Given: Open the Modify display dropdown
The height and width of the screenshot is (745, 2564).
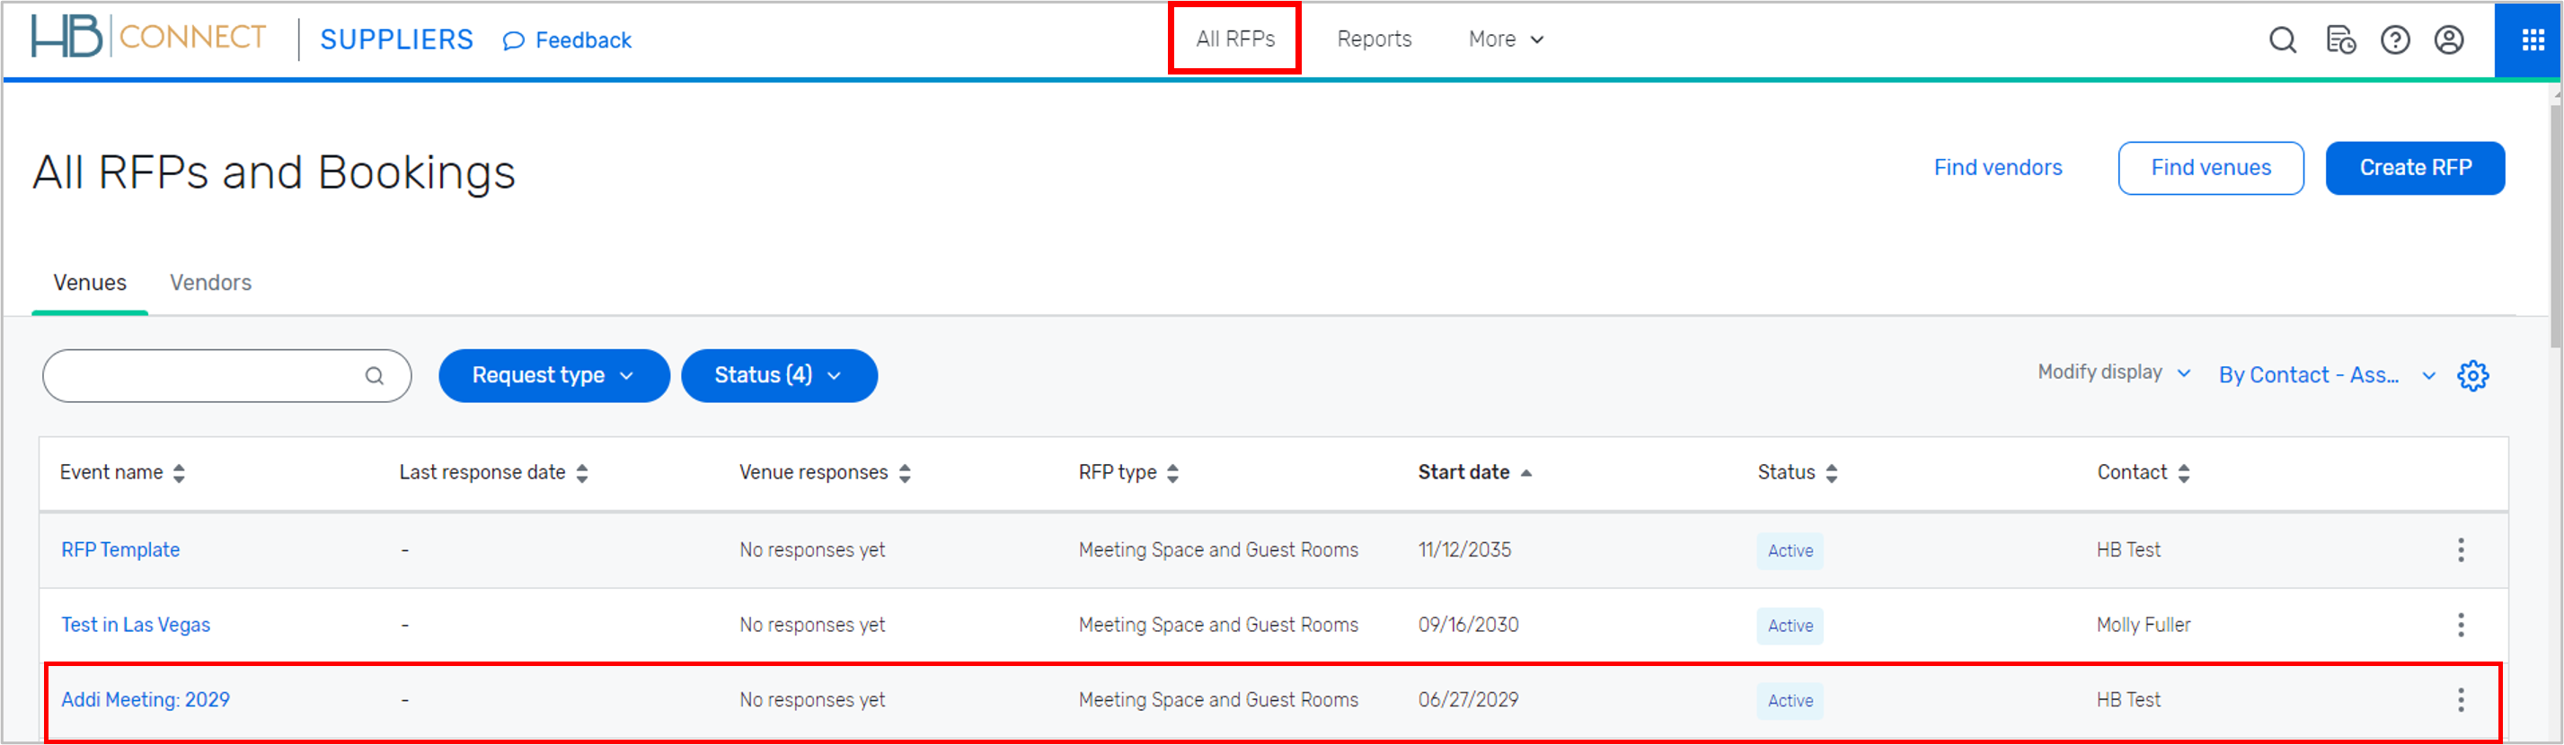Looking at the screenshot, I should 2113,372.
